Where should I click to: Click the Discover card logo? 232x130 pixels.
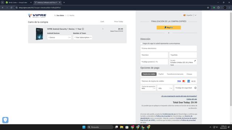pyautogui.click(x=193, y=81)
